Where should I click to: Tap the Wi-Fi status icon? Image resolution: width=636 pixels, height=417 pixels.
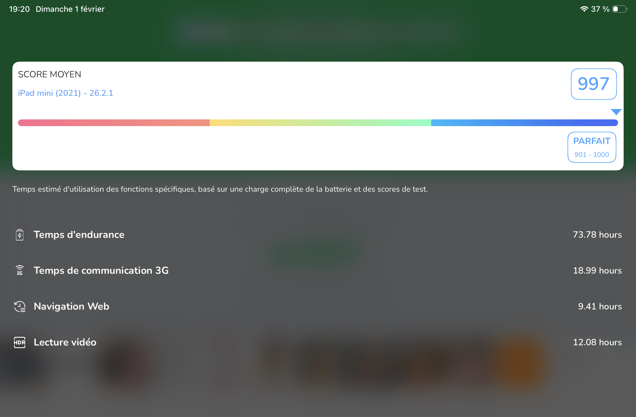point(584,9)
